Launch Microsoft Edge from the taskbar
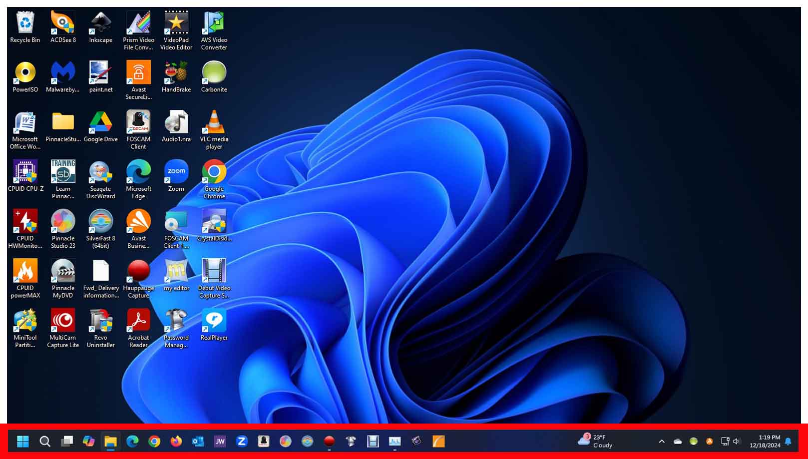This screenshot has width=808, height=459. 132,441
